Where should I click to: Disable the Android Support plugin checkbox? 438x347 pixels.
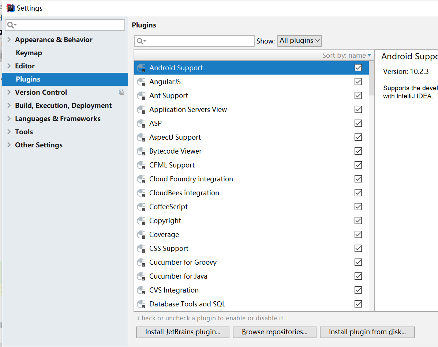click(x=358, y=68)
